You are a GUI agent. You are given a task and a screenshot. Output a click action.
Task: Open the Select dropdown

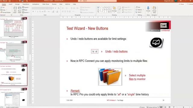(x=139, y=12)
